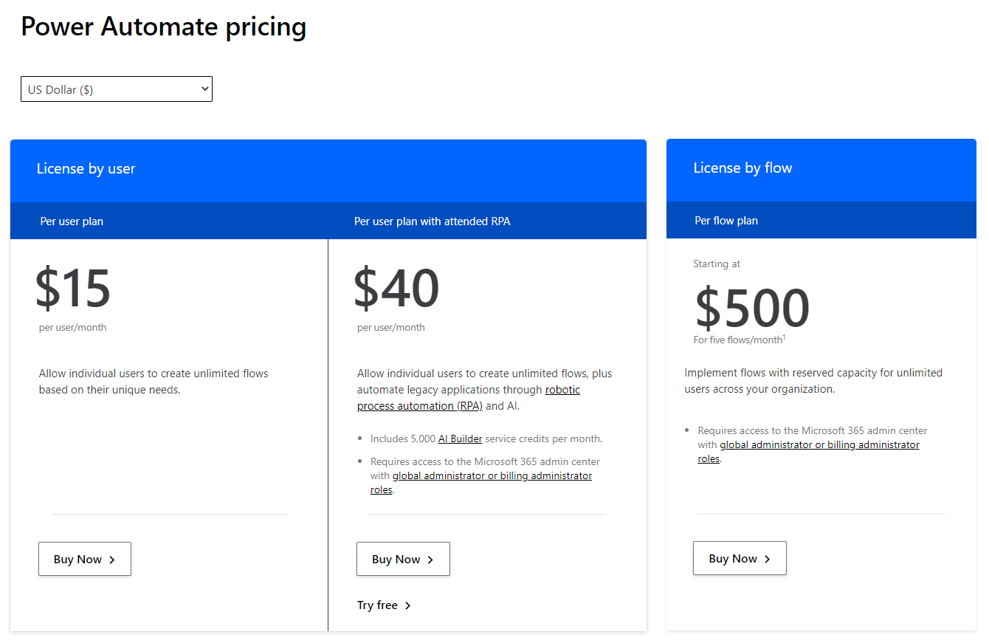Viewport: 989px width, 643px height.
Task: Click the $500 price figure
Action: 752,309
